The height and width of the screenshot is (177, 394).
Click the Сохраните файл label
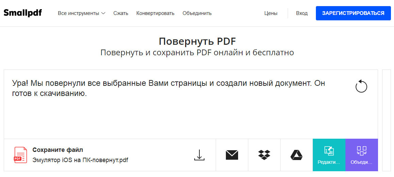pyautogui.click(x=58, y=150)
